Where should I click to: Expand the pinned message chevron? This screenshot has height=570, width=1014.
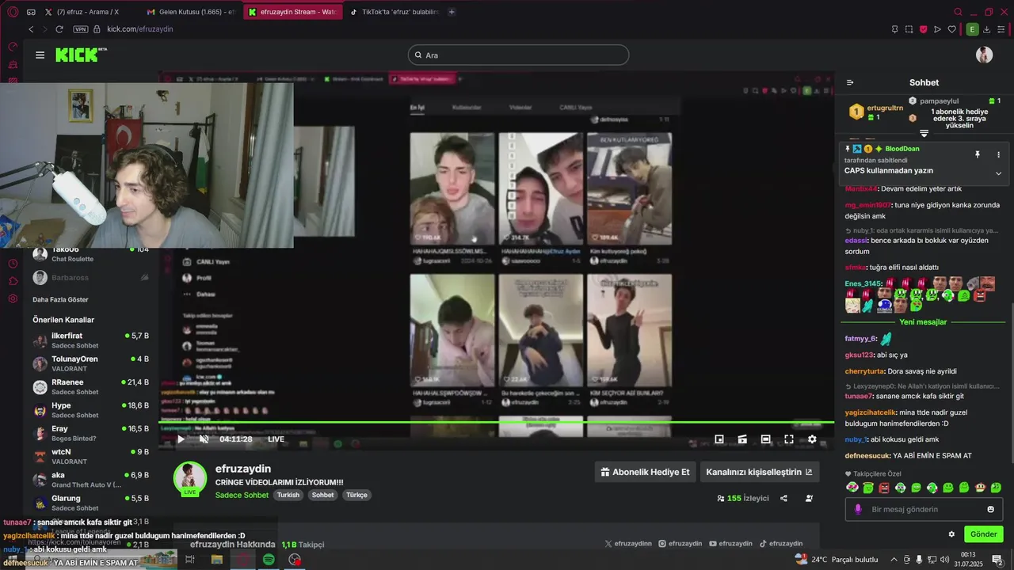(x=998, y=173)
